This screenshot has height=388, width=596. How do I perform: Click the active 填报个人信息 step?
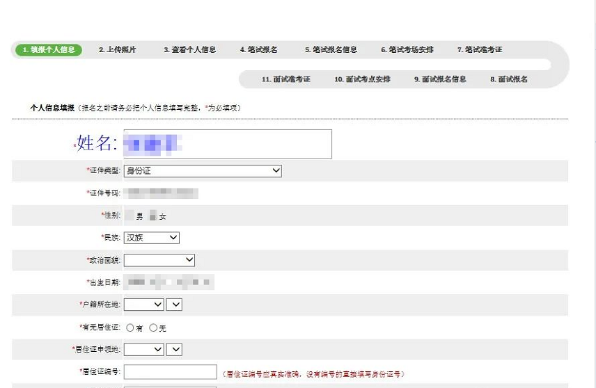tap(48, 50)
